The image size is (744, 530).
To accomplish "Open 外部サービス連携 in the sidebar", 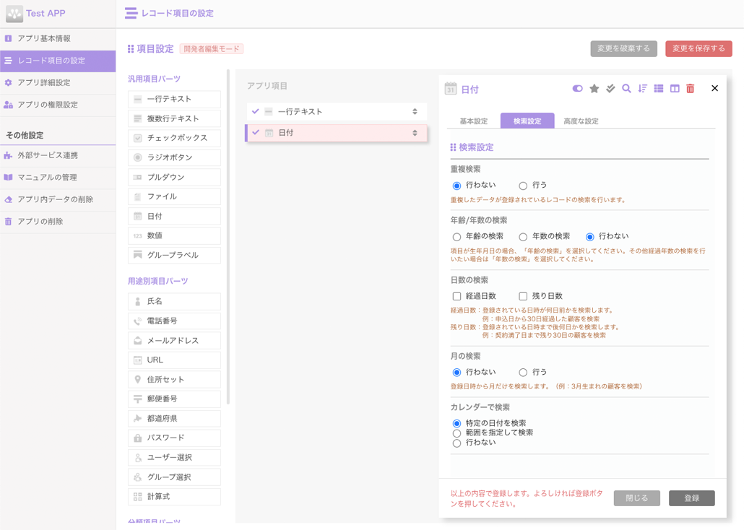I will pyautogui.click(x=58, y=156).
